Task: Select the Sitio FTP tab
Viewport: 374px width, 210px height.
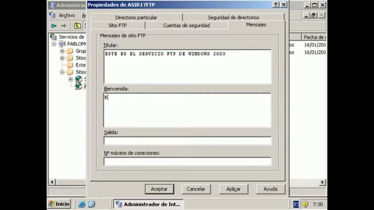Action: [x=117, y=26]
